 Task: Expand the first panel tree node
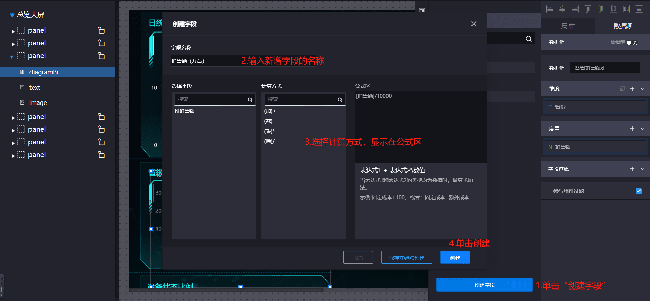[x=13, y=31]
